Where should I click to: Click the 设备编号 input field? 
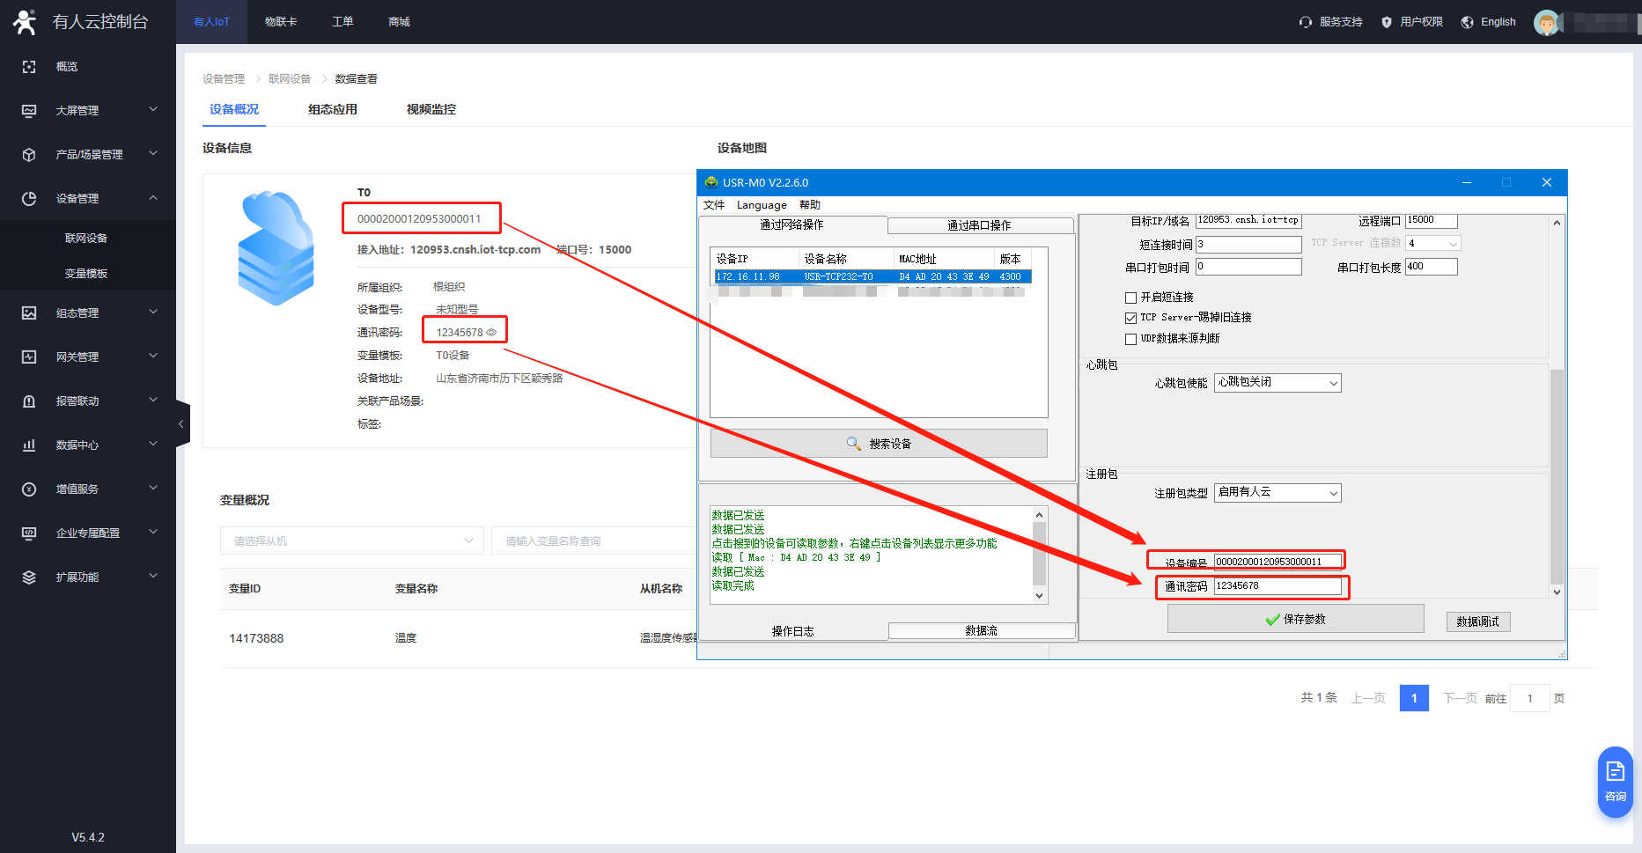(x=1278, y=562)
